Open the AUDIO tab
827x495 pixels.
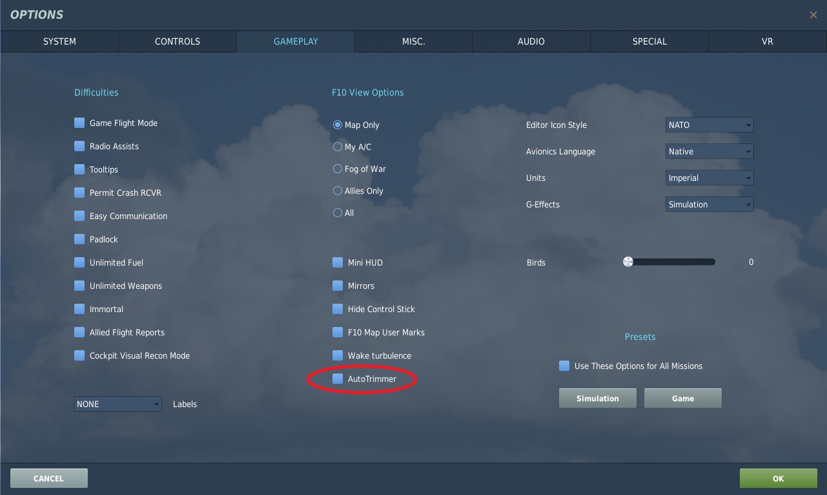[x=531, y=41]
